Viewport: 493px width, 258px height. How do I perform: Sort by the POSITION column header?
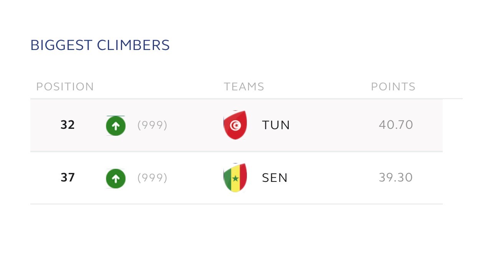65,87
